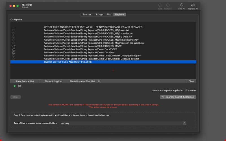
Task: Open the Find tab
Action: (109, 14)
